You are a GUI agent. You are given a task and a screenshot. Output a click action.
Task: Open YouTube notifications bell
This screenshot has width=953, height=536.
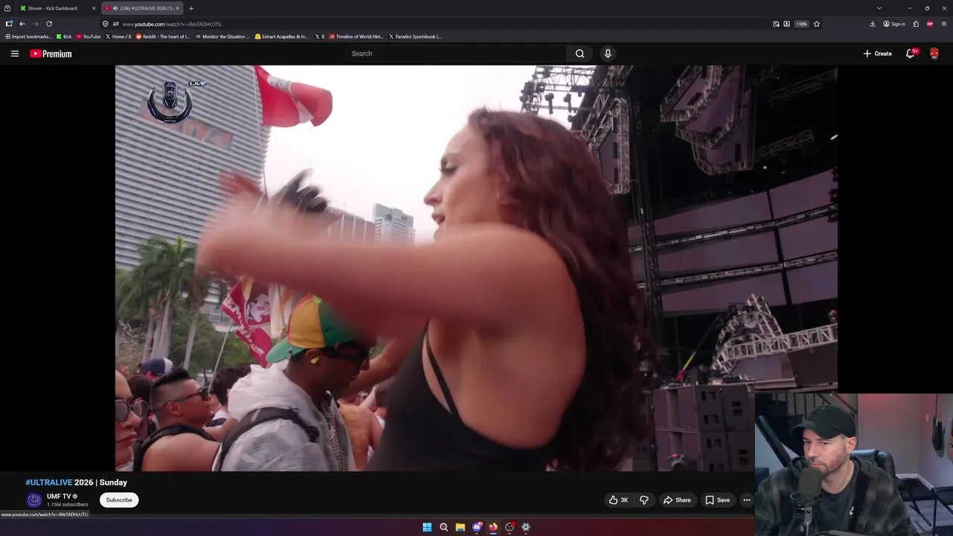911,54
